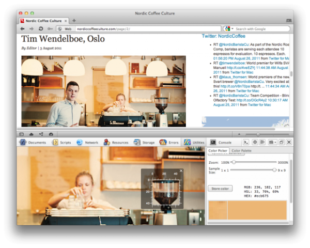Show the Storage panel
This screenshot has height=248, width=310.
coord(145,142)
